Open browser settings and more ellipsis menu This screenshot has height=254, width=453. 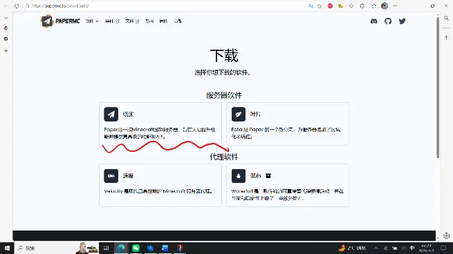pyautogui.click(x=395, y=6)
